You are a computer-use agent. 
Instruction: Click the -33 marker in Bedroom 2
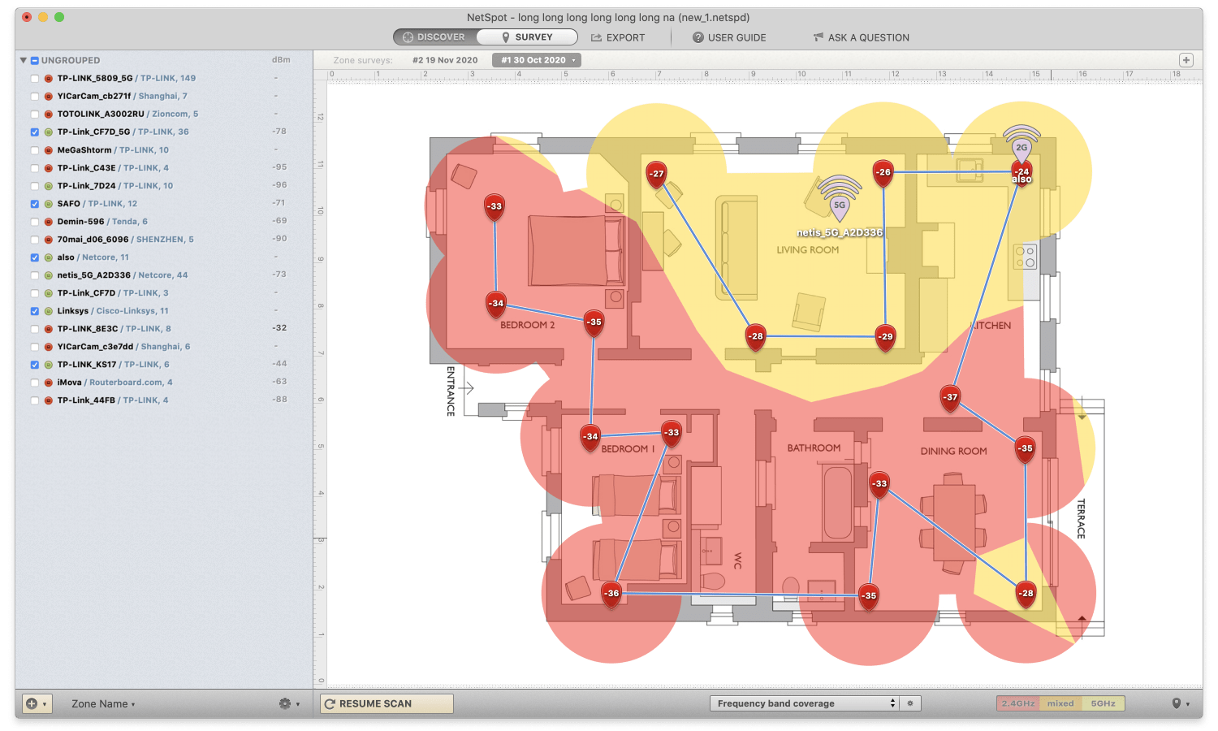[x=495, y=207]
